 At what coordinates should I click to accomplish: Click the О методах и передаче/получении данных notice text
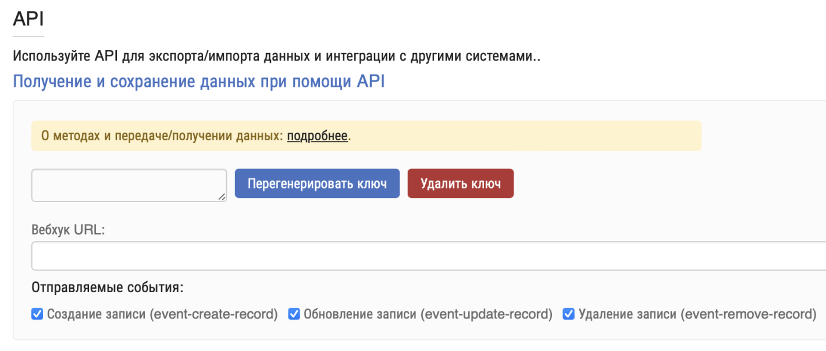point(162,136)
